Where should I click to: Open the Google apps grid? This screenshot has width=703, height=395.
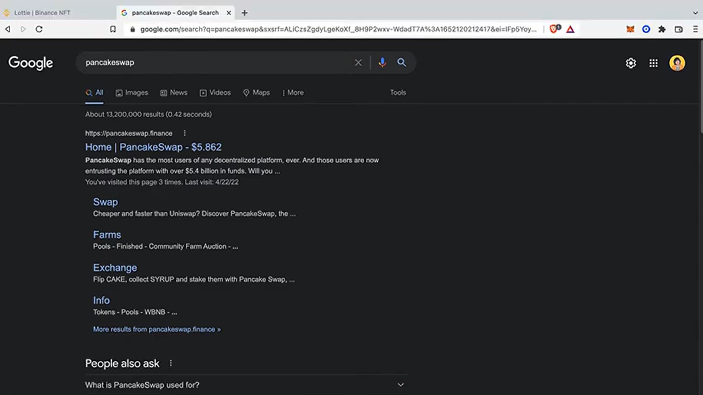click(x=654, y=63)
